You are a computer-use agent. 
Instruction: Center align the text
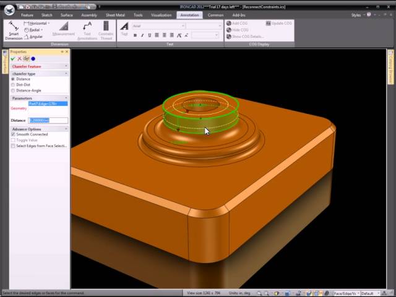[x=164, y=35]
